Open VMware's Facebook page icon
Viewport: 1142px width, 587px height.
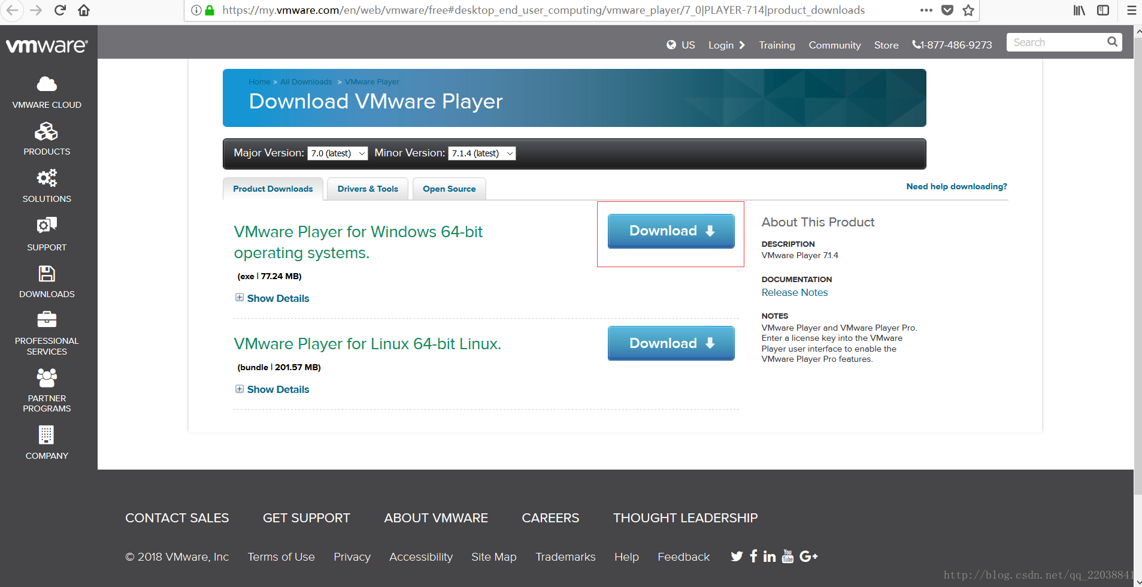[753, 556]
